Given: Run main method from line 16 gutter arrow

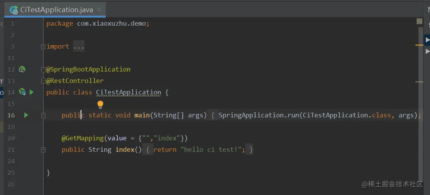Looking at the screenshot, I should 26,115.
